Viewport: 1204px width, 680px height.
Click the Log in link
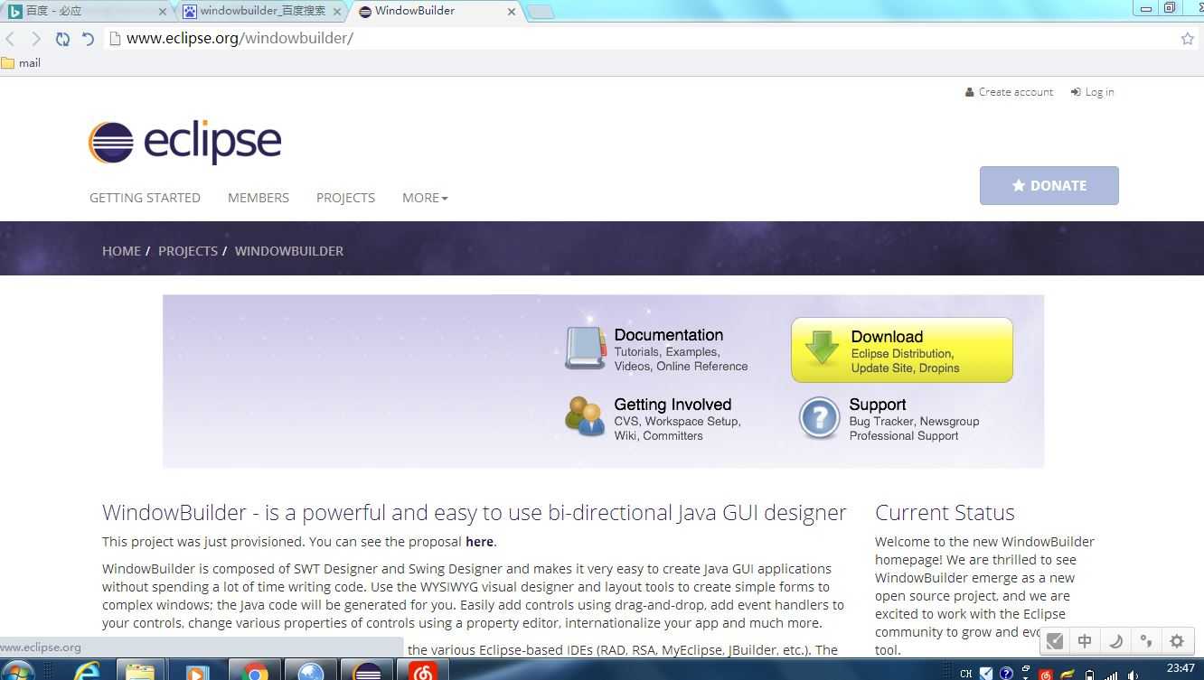coord(1092,92)
